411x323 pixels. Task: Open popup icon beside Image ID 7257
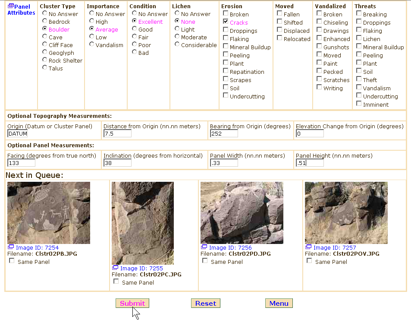point(308,247)
